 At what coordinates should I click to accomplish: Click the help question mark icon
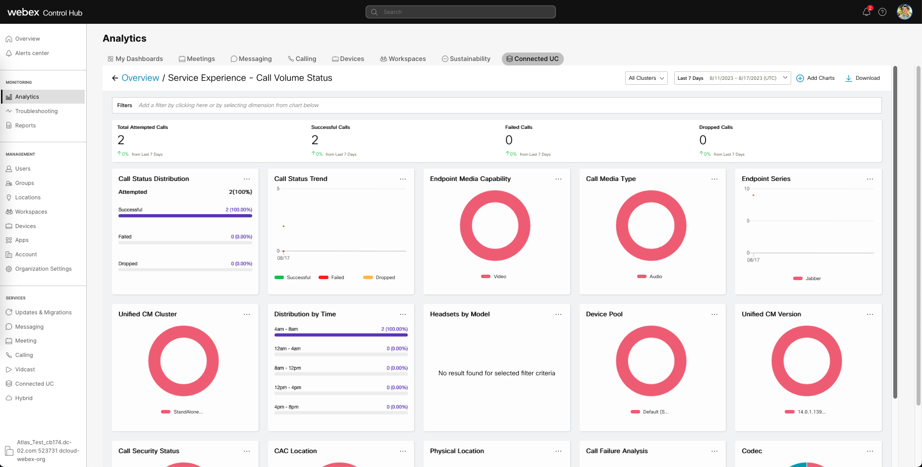pos(882,12)
